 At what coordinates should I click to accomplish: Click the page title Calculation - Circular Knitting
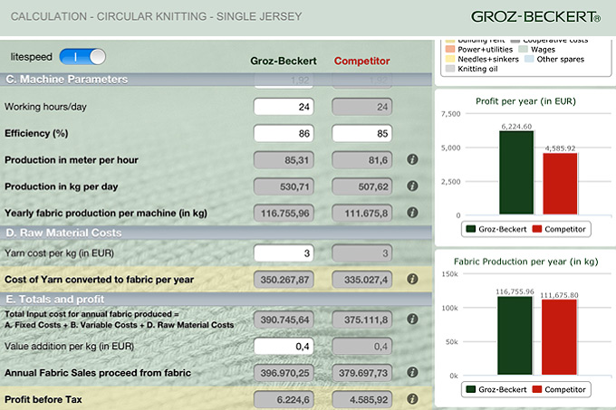tap(157, 16)
